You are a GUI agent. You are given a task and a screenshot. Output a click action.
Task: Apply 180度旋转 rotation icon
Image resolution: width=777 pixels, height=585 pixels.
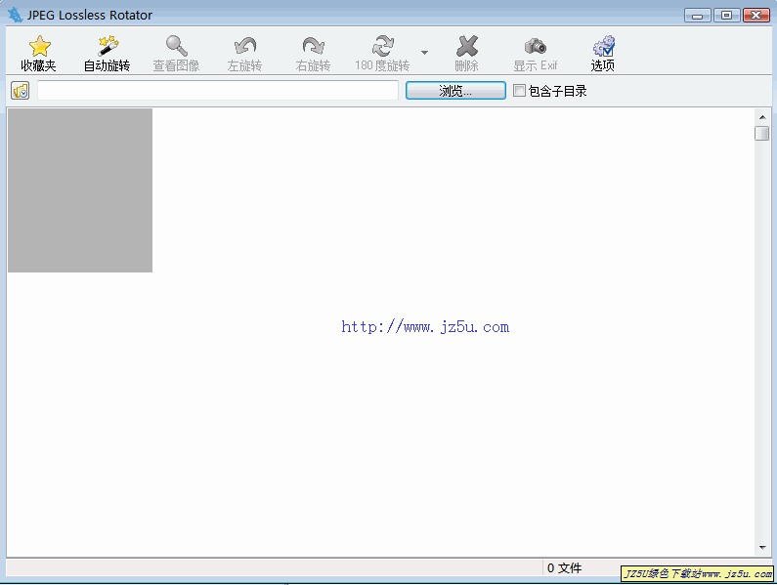tap(382, 46)
